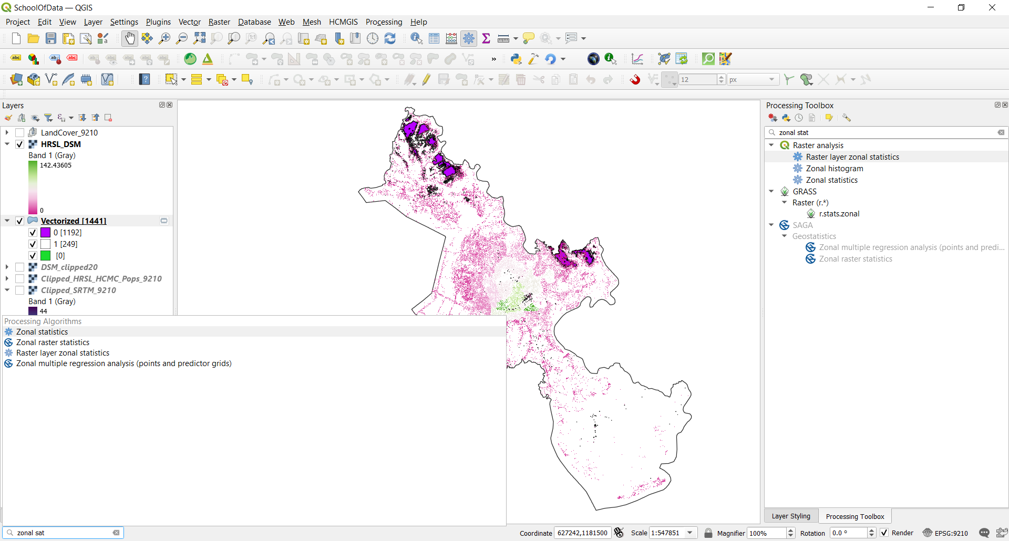Activate the Pan Map hand tool
The width and height of the screenshot is (1009, 541).
click(129, 38)
